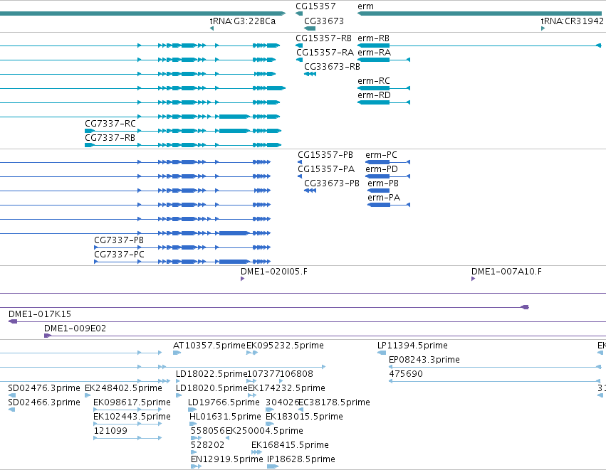This screenshot has width=606, height=470.
Task: Select the 528202 feature
Action: tap(194, 452)
